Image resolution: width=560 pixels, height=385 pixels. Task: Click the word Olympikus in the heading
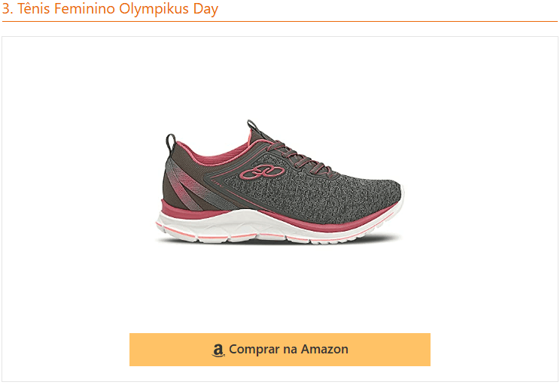click(x=154, y=8)
